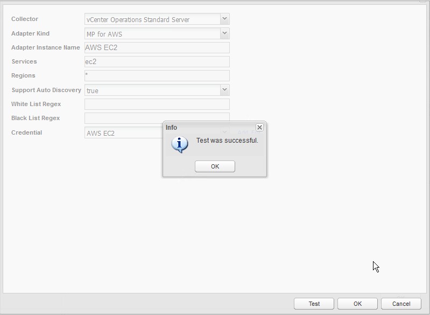Cancel the adapter instance dialog
This screenshot has width=430, height=315.
(401, 304)
